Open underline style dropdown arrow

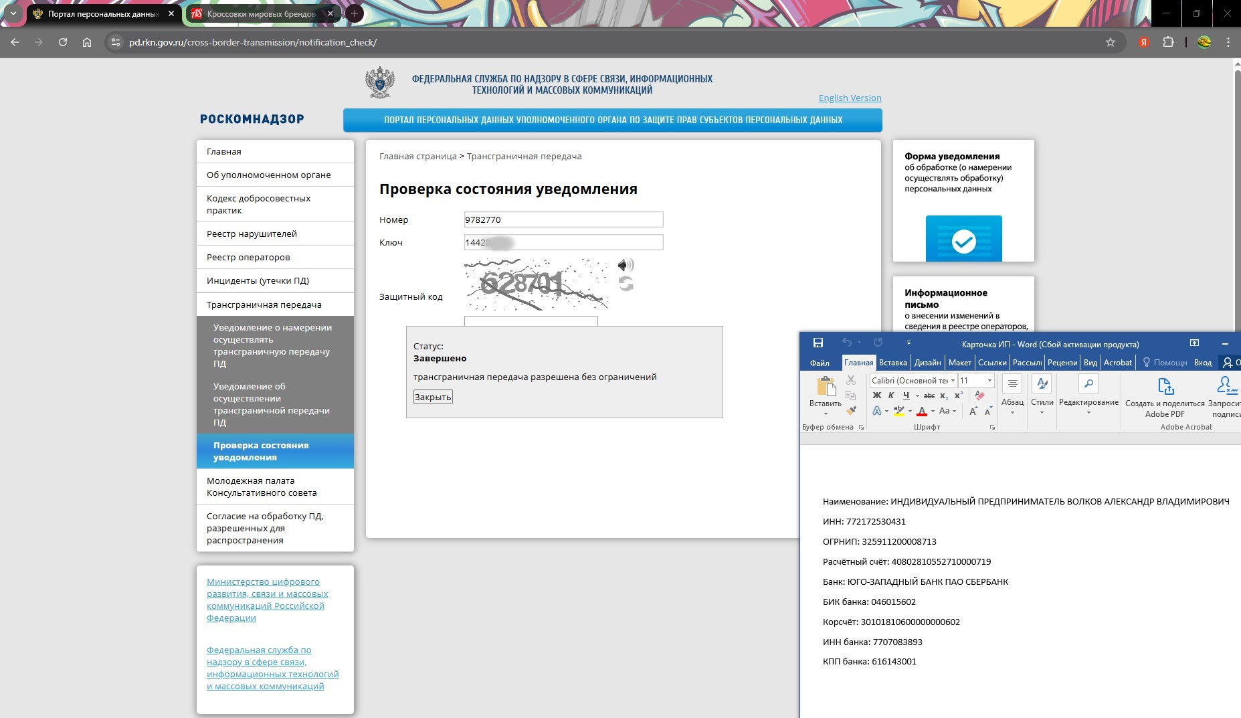pyautogui.click(x=917, y=395)
